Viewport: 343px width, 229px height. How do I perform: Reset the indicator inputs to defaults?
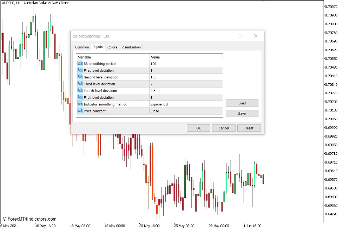coord(249,128)
